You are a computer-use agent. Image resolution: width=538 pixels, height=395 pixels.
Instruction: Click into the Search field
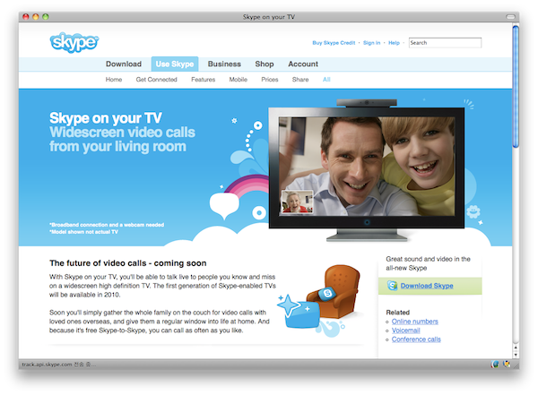coord(445,43)
